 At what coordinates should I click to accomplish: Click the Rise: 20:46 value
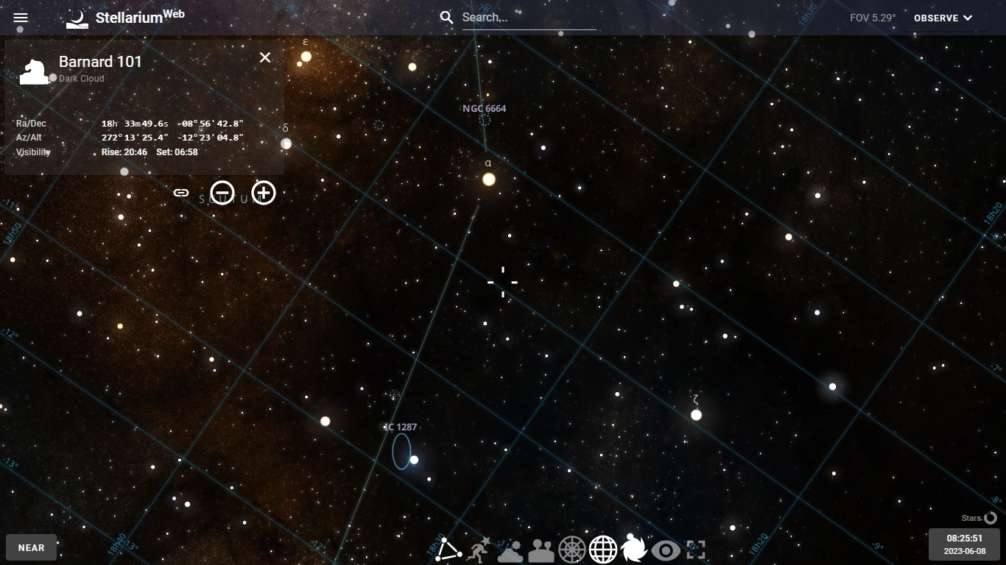(x=124, y=152)
